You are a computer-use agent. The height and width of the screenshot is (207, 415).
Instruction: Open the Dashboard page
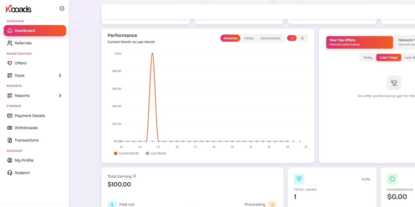pos(35,31)
